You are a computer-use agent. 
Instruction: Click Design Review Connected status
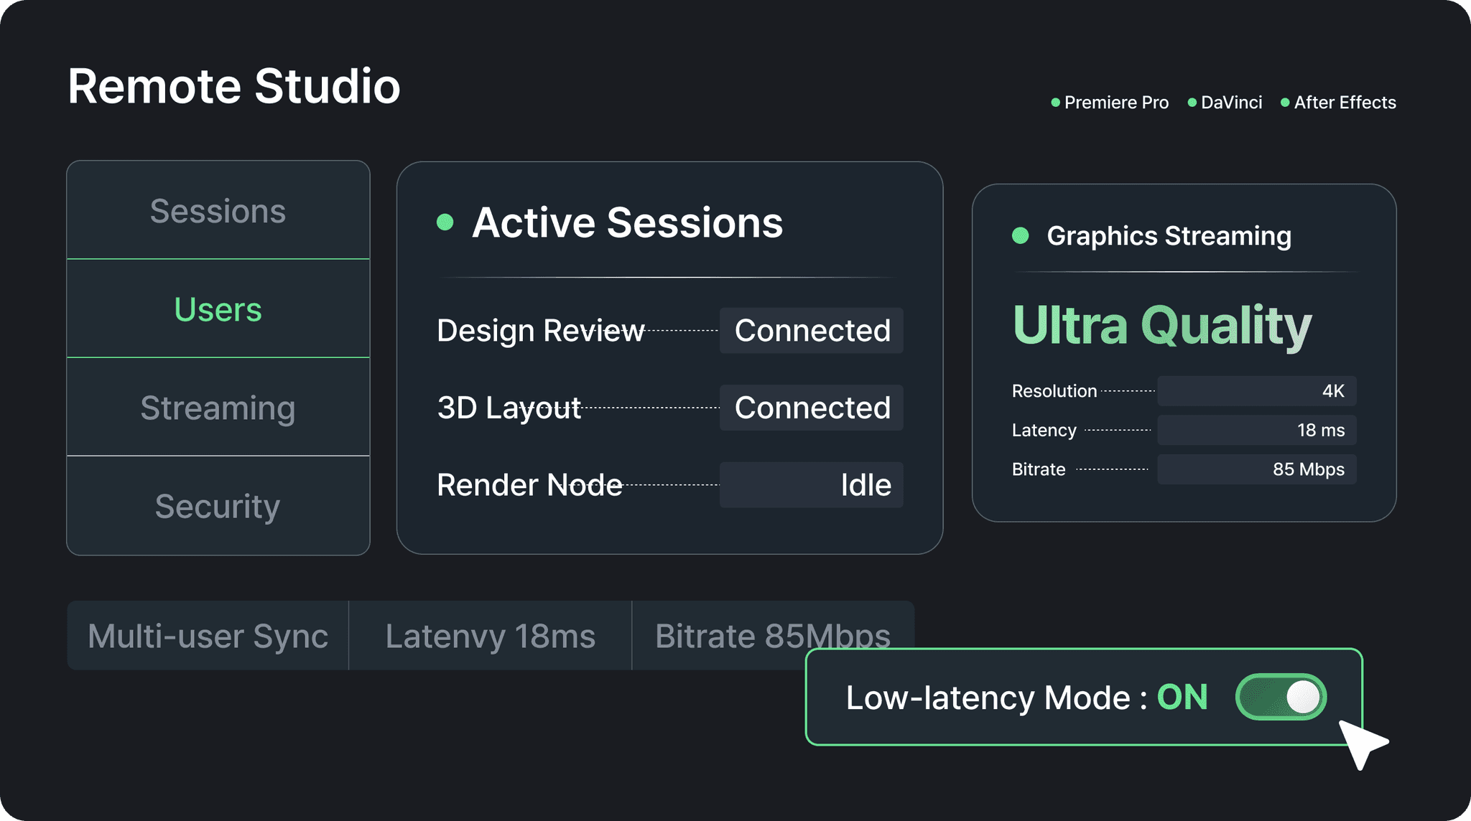(812, 331)
